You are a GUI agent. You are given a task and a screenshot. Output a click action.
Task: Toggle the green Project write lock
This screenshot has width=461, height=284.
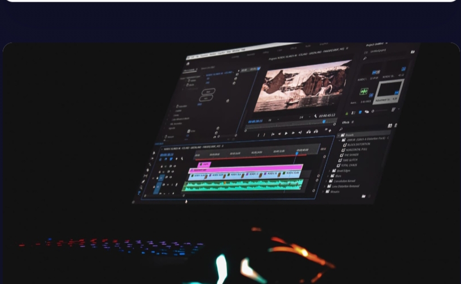(347, 113)
